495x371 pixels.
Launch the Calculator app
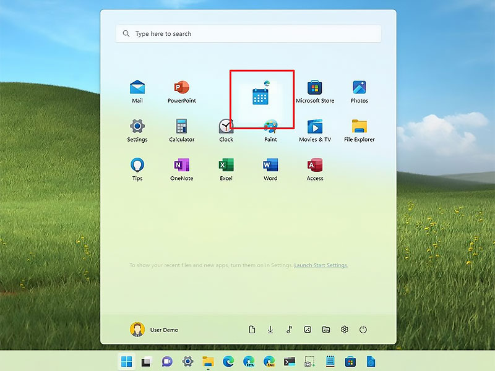coord(181,130)
